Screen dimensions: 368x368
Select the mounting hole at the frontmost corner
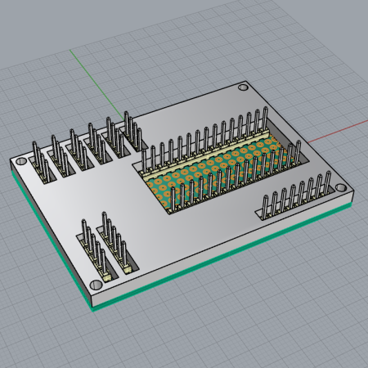[x=96, y=285]
